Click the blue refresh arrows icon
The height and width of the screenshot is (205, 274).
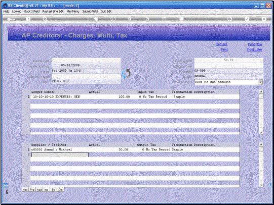(126, 74)
